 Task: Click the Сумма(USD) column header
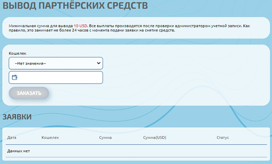click(154, 138)
